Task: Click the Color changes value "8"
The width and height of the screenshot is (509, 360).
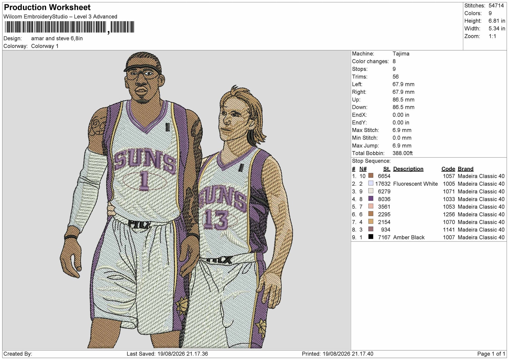Action: (394, 61)
